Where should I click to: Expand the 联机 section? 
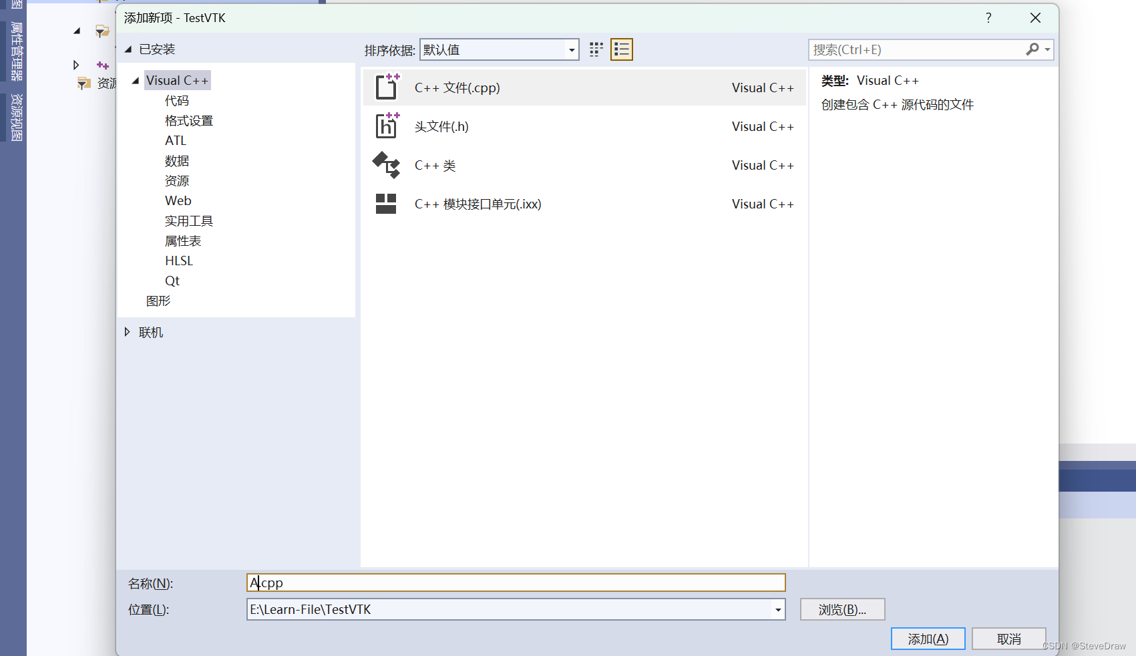127,332
